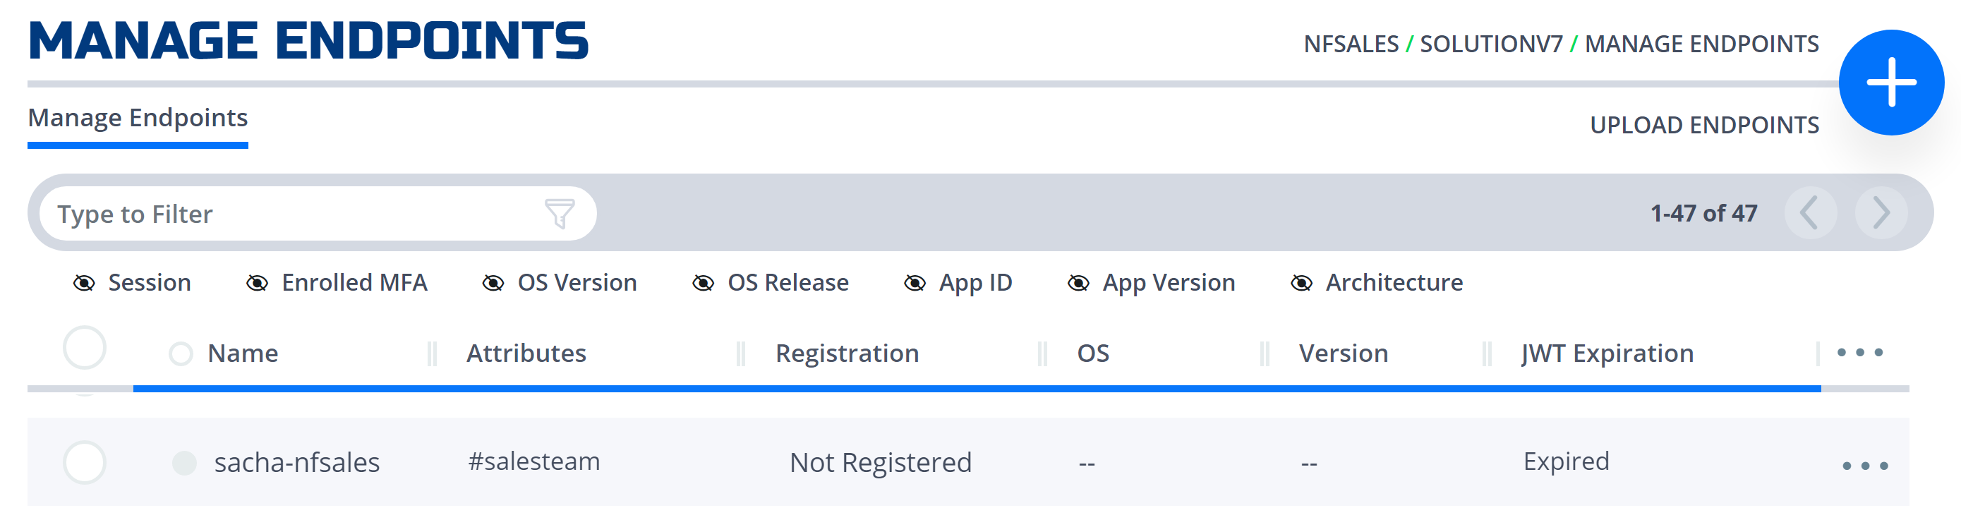The width and height of the screenshot is (1961, 508).
Task: Go to the next page arrow
Action: 1881,213
